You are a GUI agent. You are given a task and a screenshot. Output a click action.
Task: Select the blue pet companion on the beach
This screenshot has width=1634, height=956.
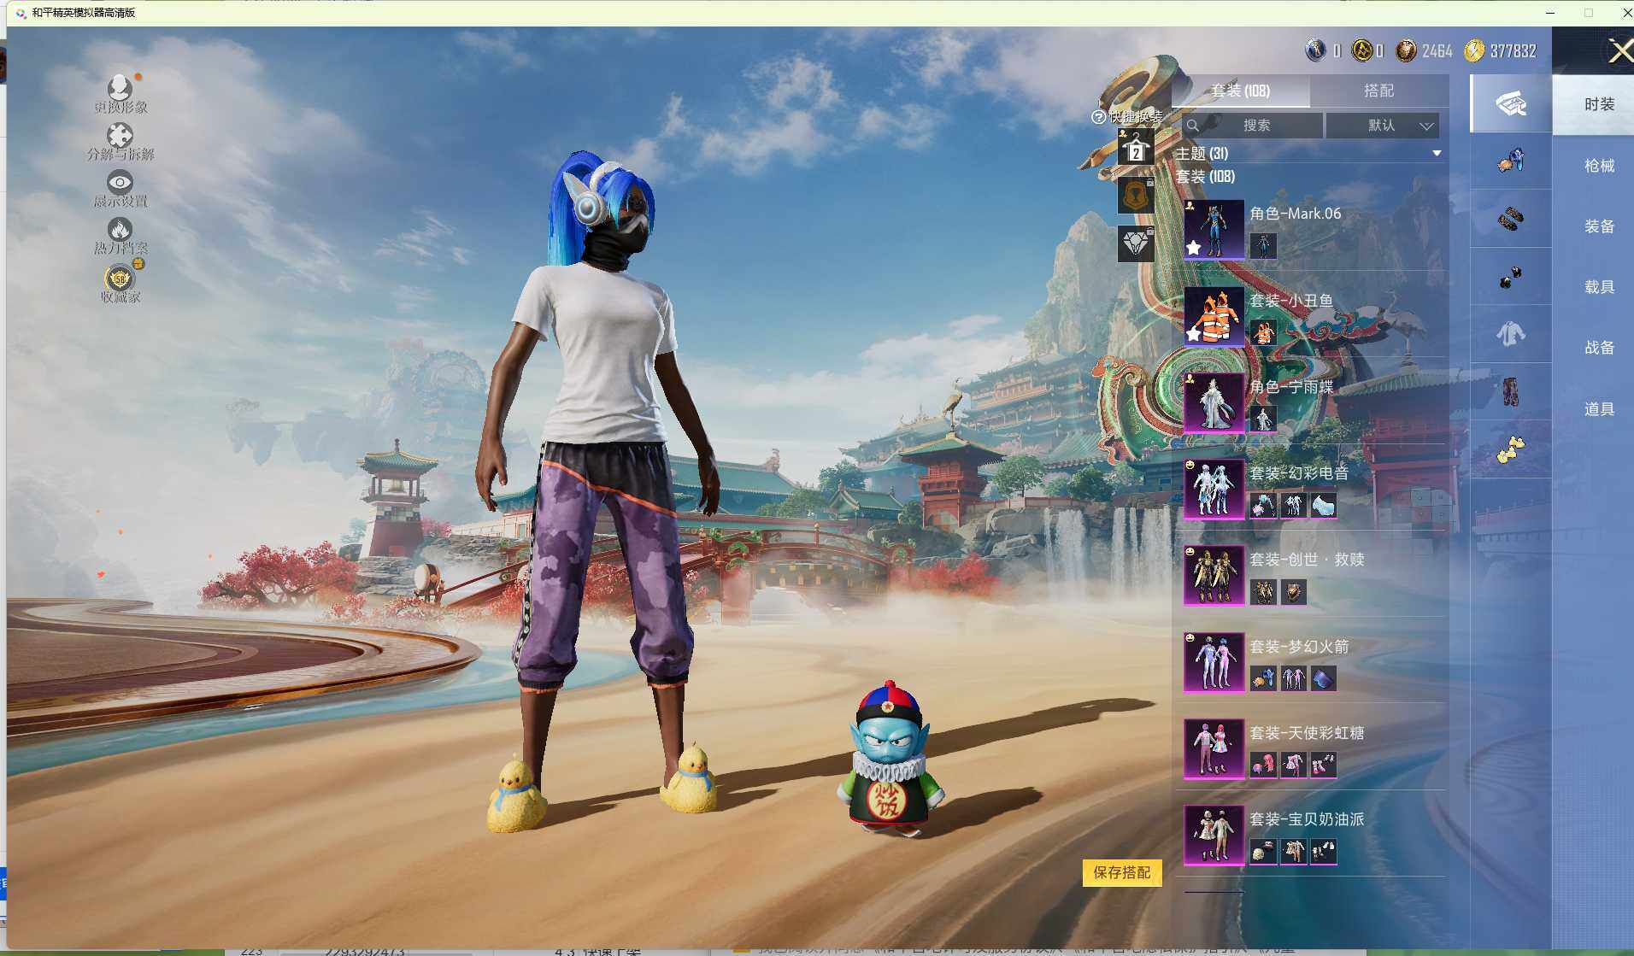point(890,758)
